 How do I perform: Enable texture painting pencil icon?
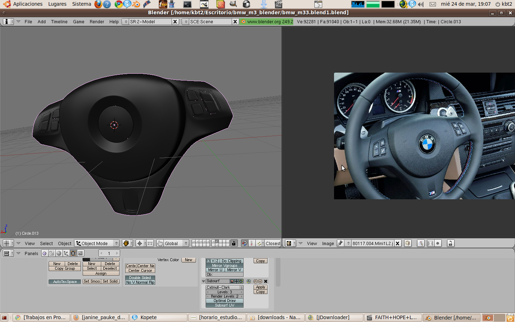pyautogui.click(x=421, y=243)
